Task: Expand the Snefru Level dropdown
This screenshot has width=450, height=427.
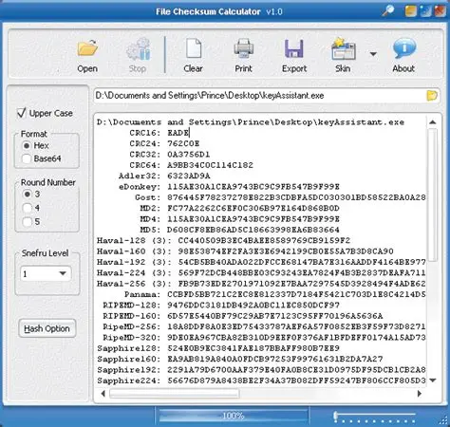Action: coord(63,273)
